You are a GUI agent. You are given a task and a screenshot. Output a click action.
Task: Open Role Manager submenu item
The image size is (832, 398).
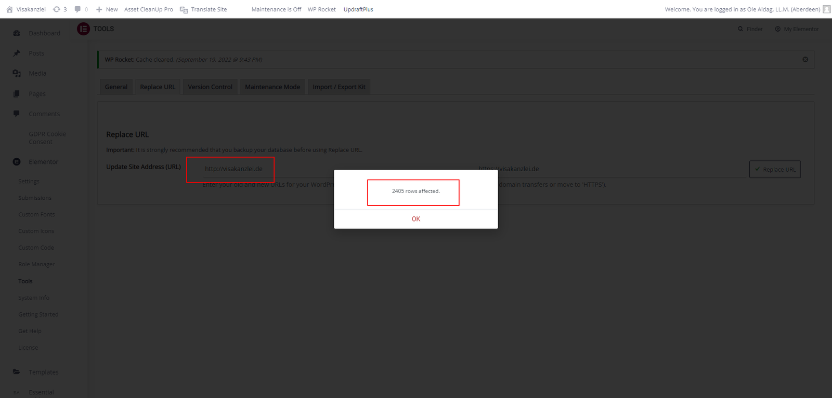[x=36, y=265]
